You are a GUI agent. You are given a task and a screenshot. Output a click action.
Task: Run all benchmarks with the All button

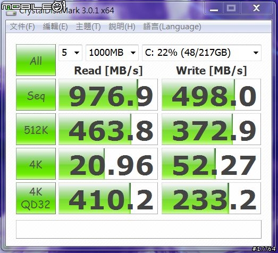[x=36, y=60]
